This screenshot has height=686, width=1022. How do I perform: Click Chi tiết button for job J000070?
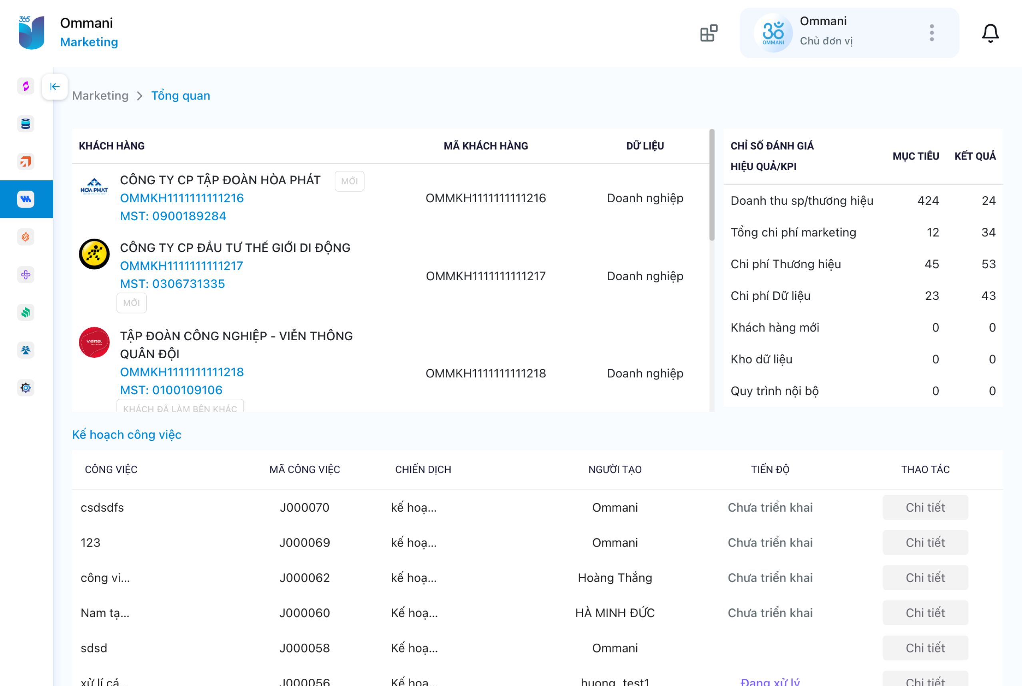924,507
